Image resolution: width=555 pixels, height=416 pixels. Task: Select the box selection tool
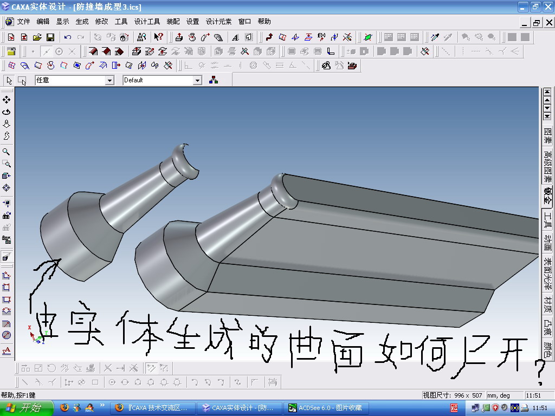[x=22, y=80]
